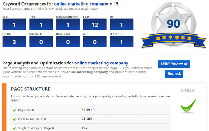Viewport: 209px width, 131px height.
Task: Click the green check beside Page Size
Action: tap(15, 110)
